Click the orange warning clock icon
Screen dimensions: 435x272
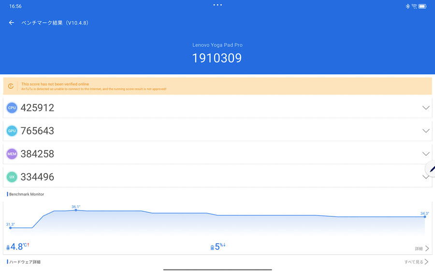point(11,86)
